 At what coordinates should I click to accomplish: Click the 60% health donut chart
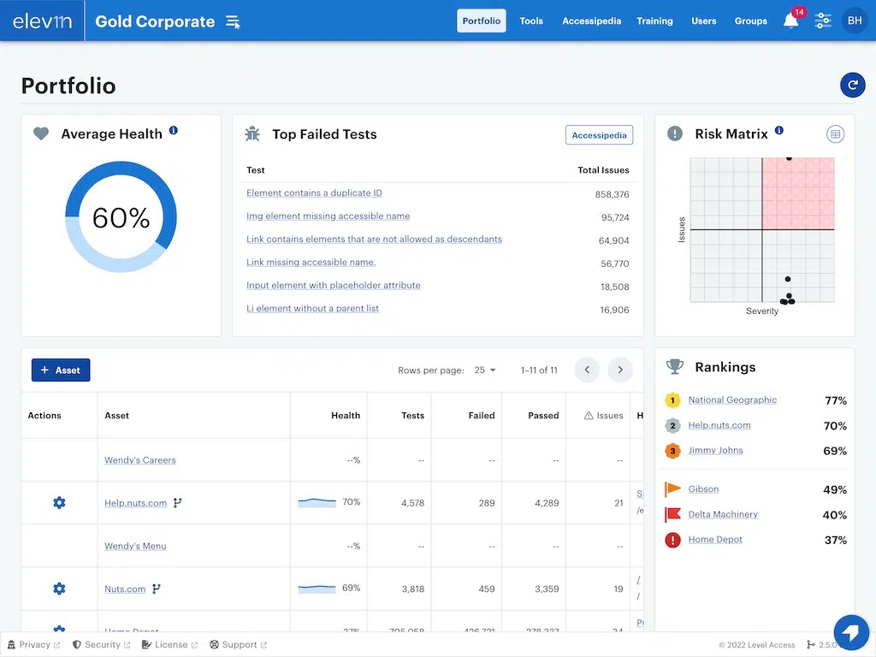click(x=121, y=216)
